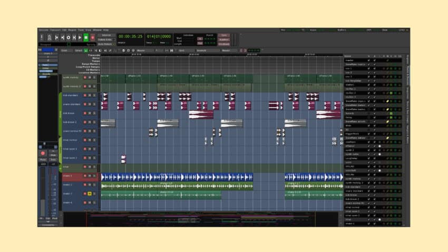The image size is (448, 252).
Task: Open the Transport menu
Action: pos(55,30)
